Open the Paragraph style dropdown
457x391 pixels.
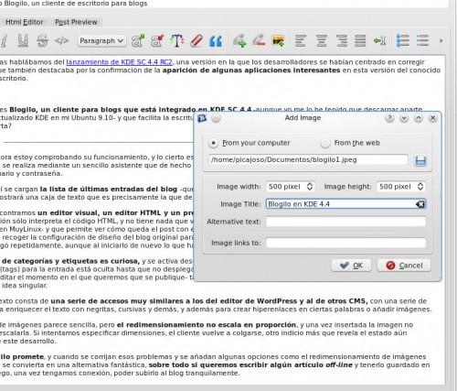101,40
